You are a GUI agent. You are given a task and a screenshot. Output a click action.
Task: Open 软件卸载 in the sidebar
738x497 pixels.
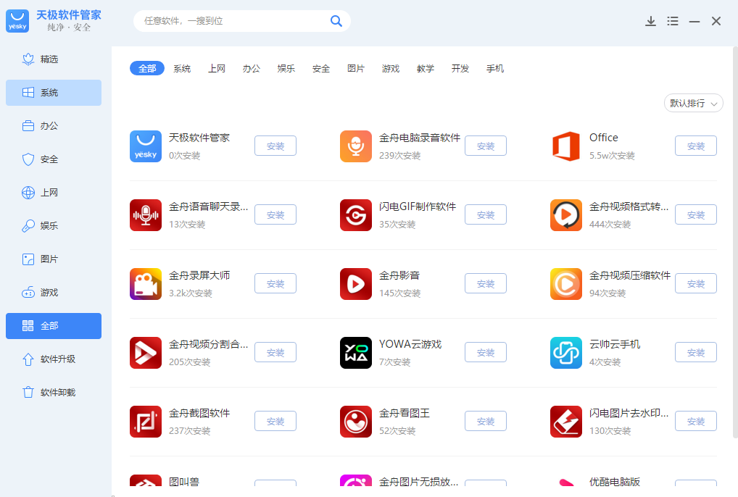pyautogui.click(x=54, y=393)
